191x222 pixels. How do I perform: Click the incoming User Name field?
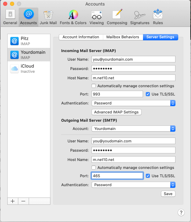click(x=133, y=59)
